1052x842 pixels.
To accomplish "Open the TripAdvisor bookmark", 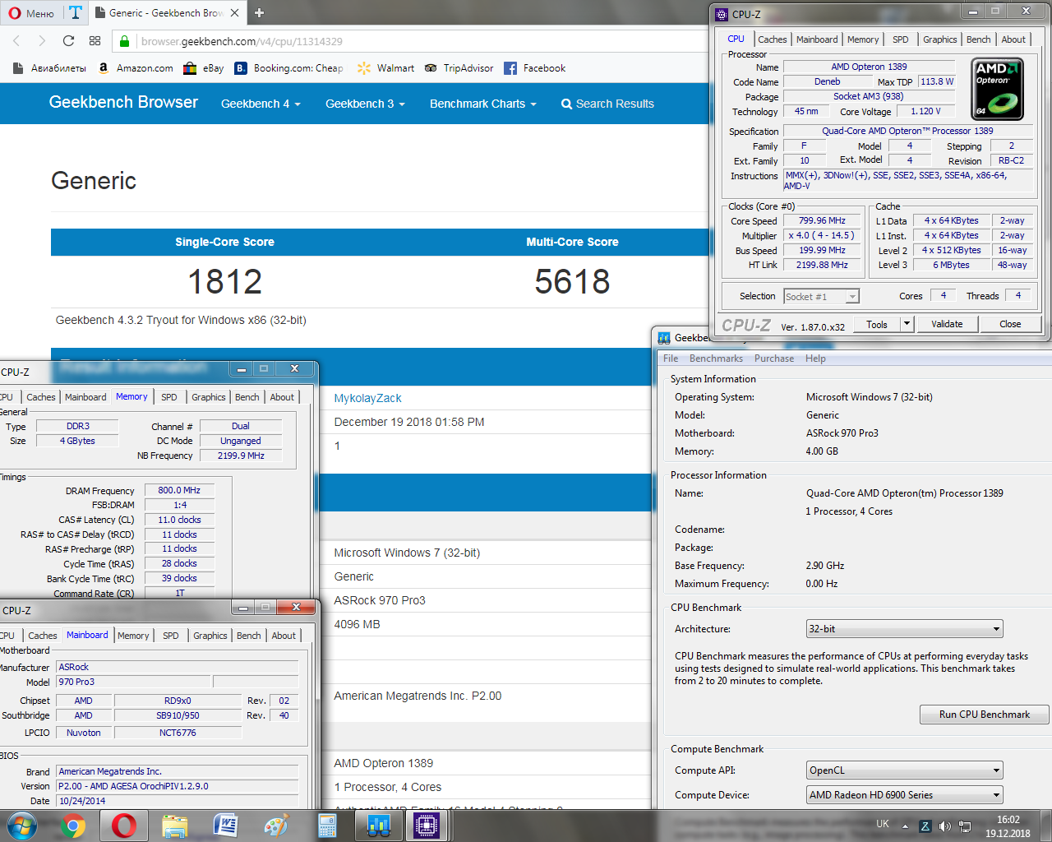I will click(x=459, y=68).
